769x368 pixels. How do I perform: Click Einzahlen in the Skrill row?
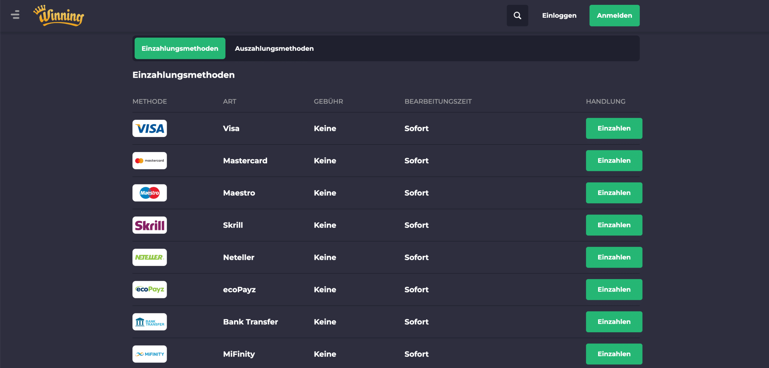614,225
